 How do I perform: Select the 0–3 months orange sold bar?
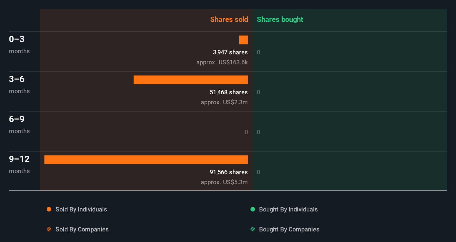click(x=244, y=40)
